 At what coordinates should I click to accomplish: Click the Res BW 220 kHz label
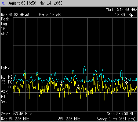15,119
